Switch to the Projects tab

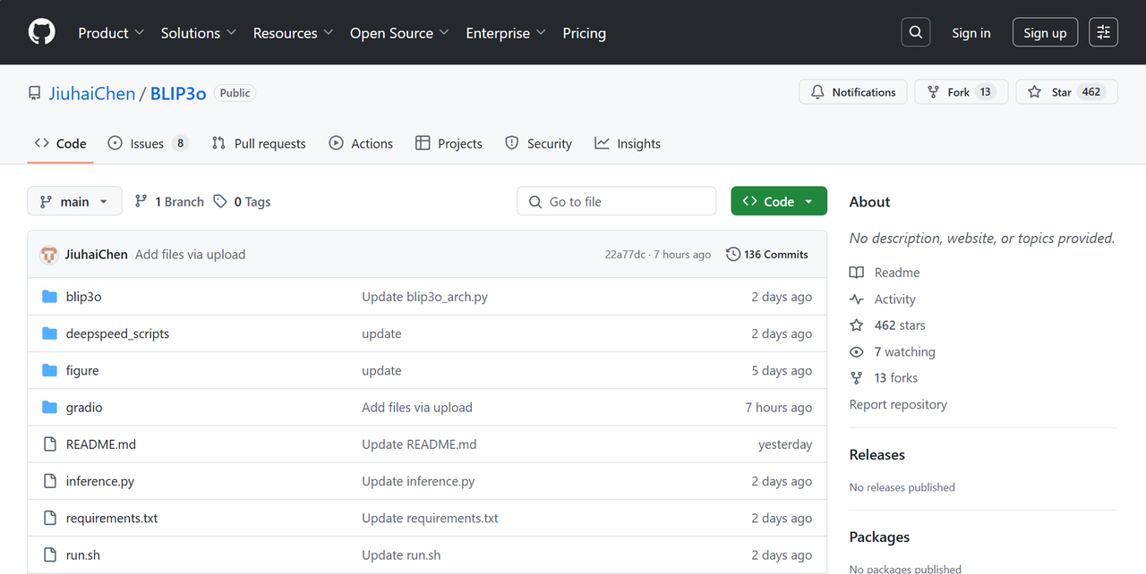[x=449, y=144]
